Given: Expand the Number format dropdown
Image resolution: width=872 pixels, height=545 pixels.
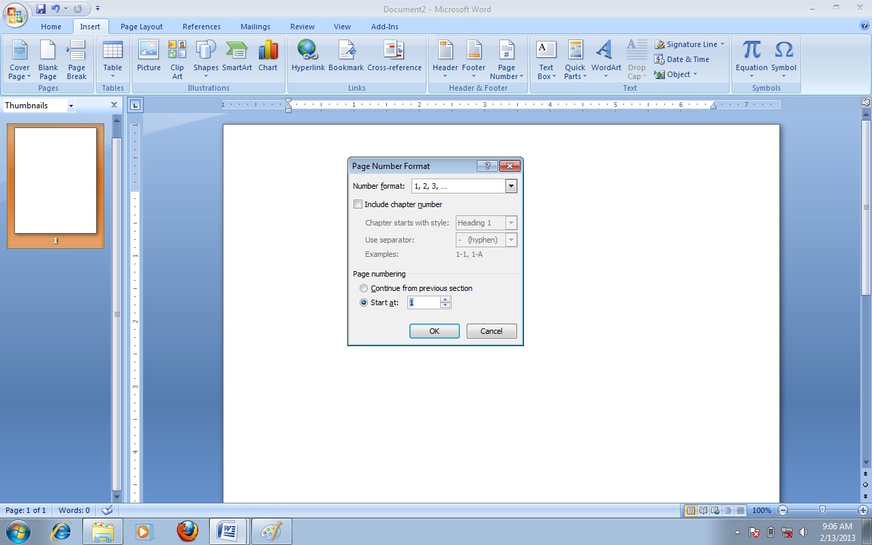Looking at the screenshot, I should [511, 186].
